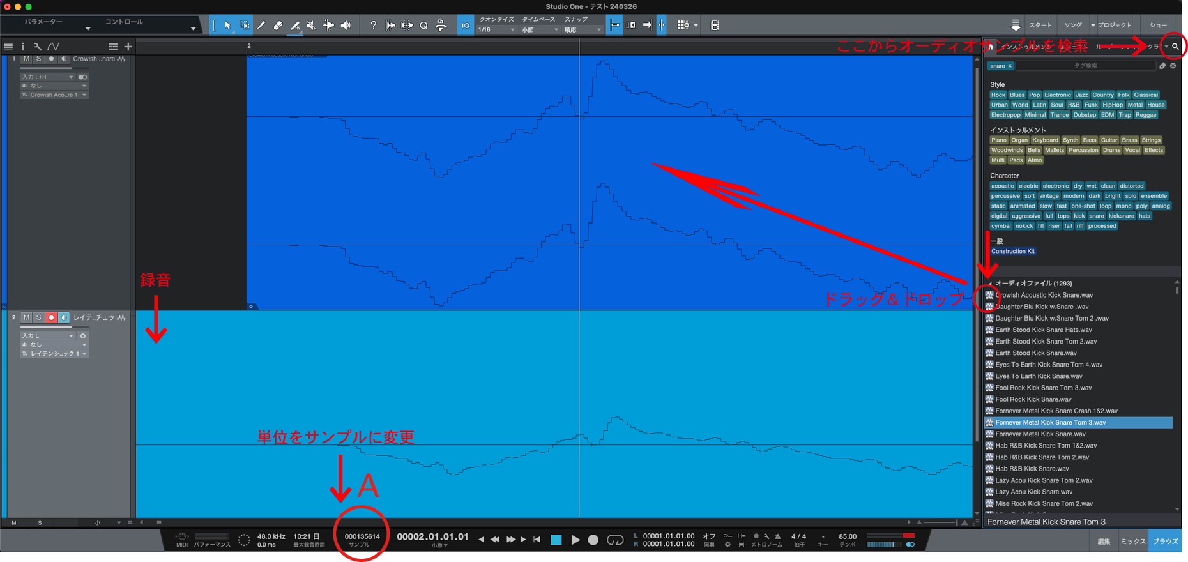Mute track 2

click(x=26, y=317)
